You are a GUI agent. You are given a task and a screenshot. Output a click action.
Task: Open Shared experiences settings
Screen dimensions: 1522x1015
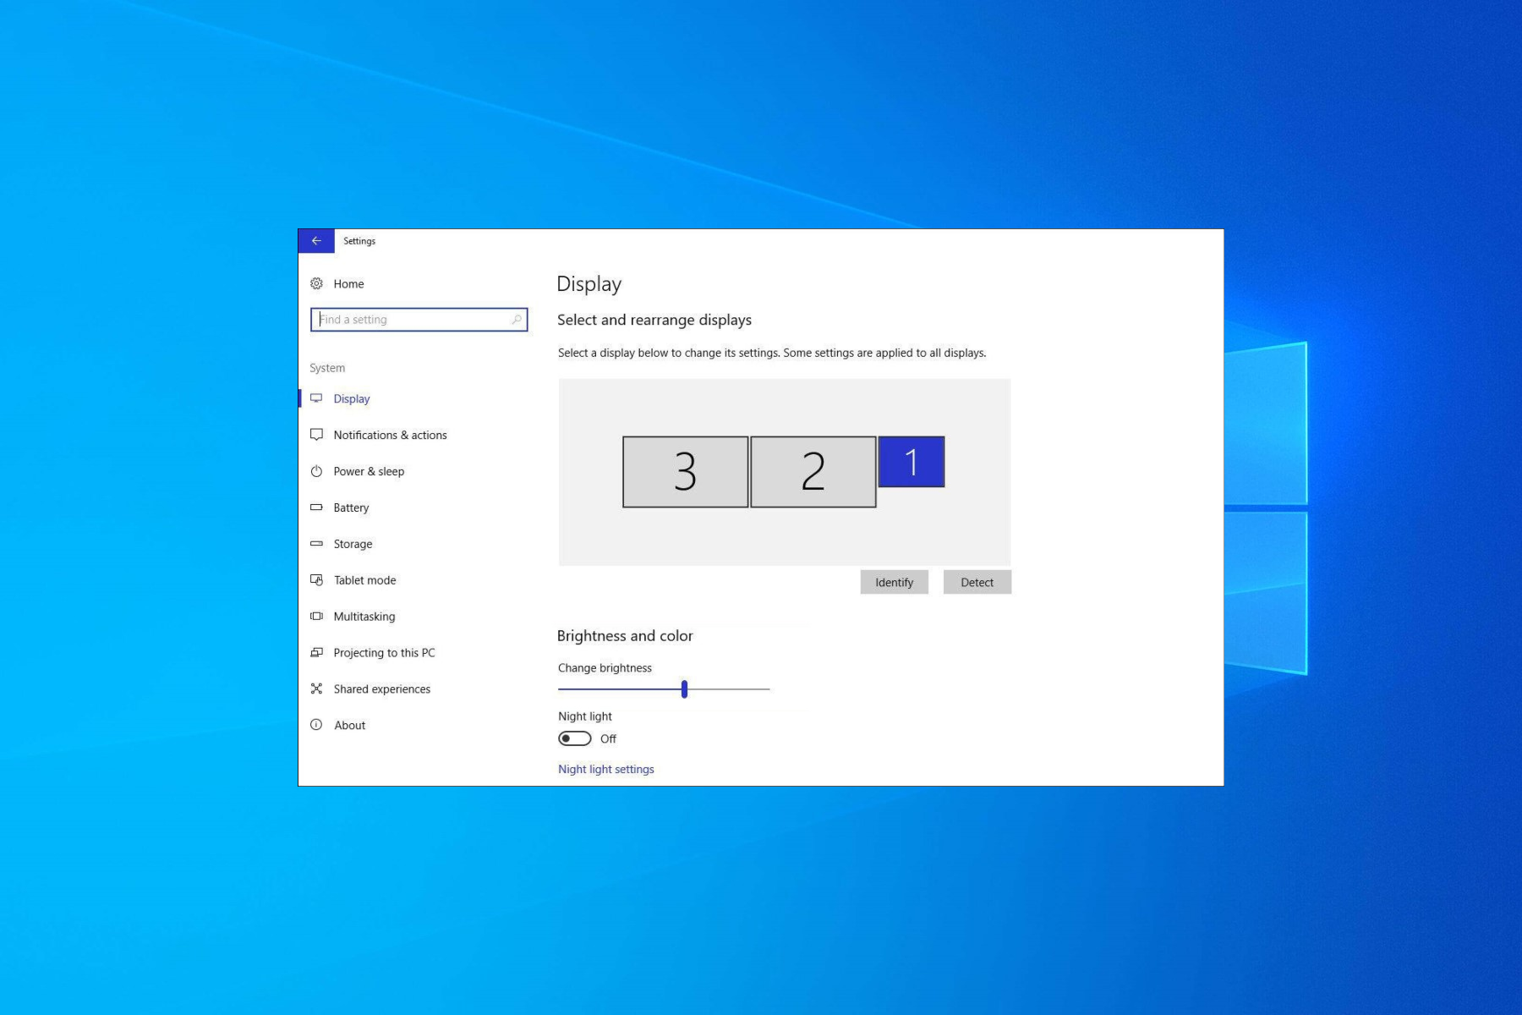tap(381, 689)
